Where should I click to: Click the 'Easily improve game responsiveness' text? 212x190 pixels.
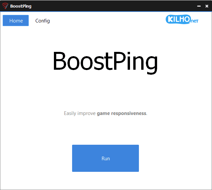(x=106, y=113)
